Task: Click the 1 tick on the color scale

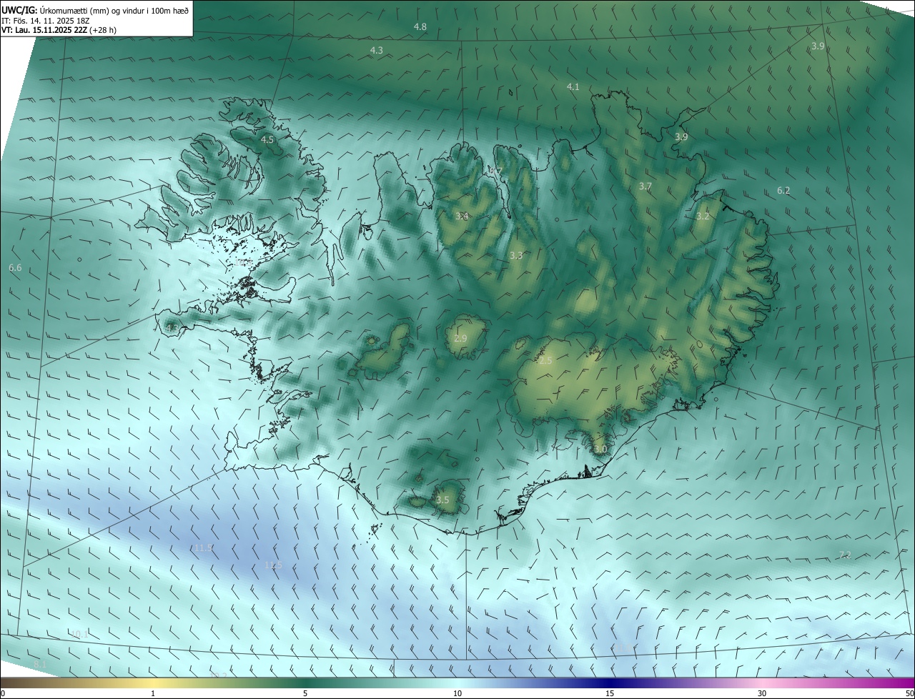Action: 154,693
